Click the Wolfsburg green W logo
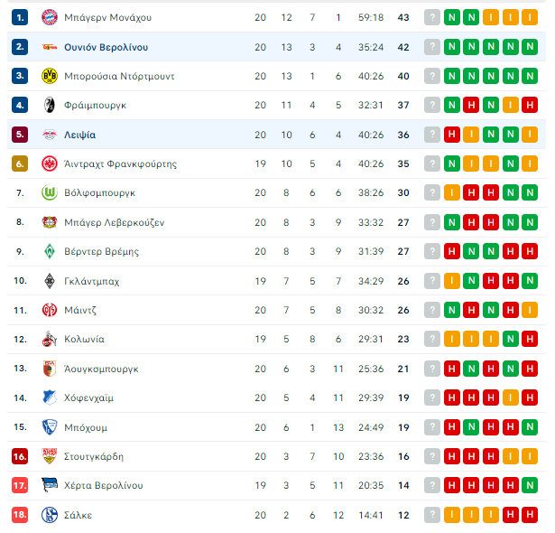The height and width of the screenshot is (533, 555). pos(50,192)
